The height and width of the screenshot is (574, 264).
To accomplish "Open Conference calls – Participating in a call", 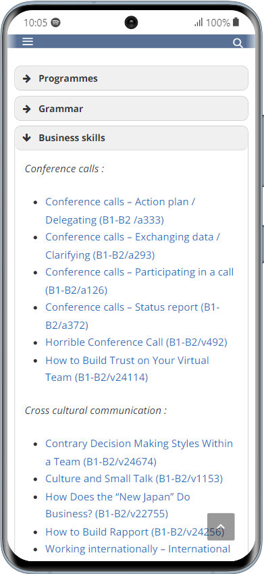I will click(x=140, y=281).
